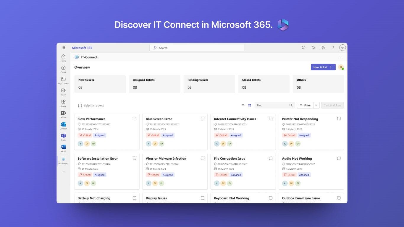The width and height of the screenshot is (404, 227).
Task: Go to the Home sidebar item
Action: pos(63,58)
